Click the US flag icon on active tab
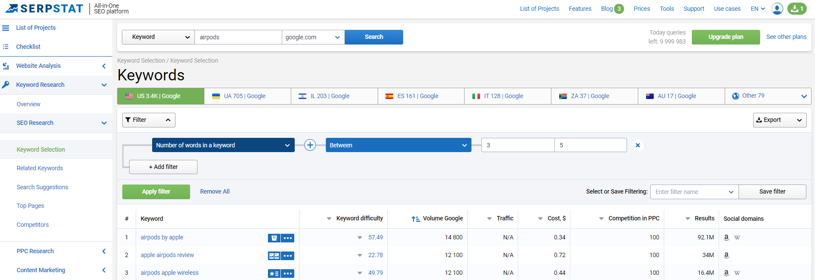This screenshot has width=815, height=280. pos(129,96)
